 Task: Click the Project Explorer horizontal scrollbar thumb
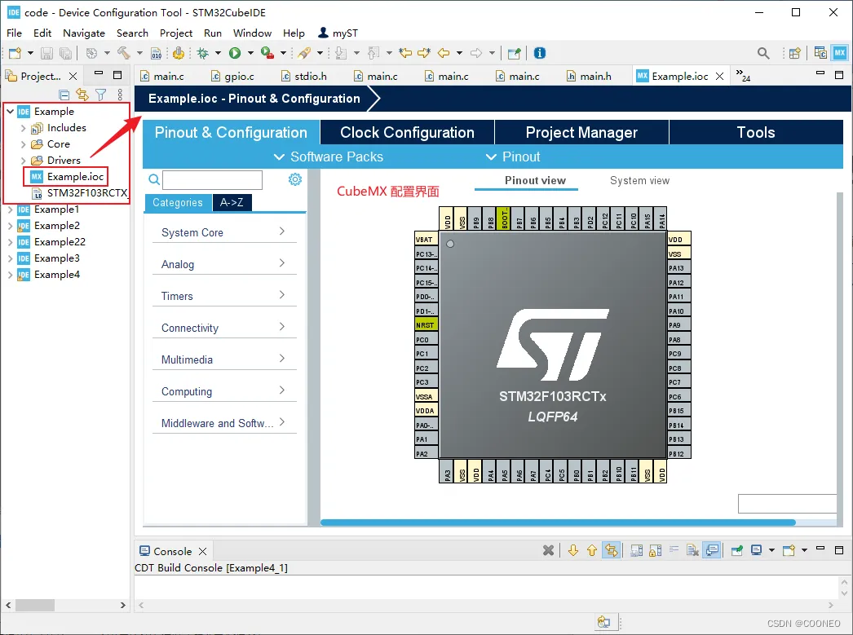(35, 605)
